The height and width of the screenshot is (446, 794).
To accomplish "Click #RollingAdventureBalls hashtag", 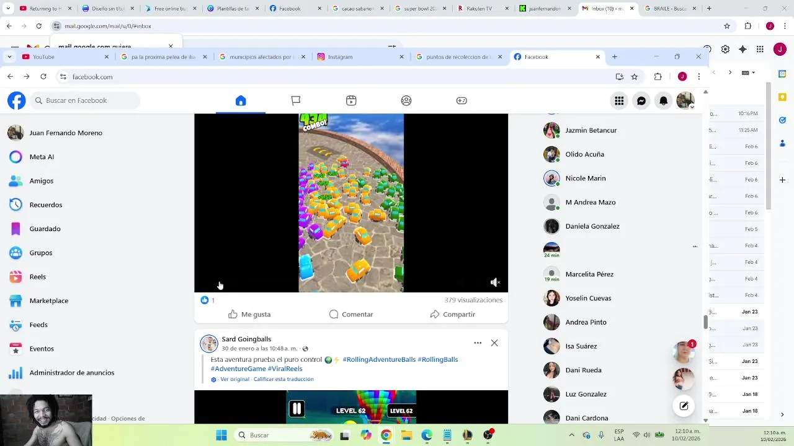I will coord(379,359).
